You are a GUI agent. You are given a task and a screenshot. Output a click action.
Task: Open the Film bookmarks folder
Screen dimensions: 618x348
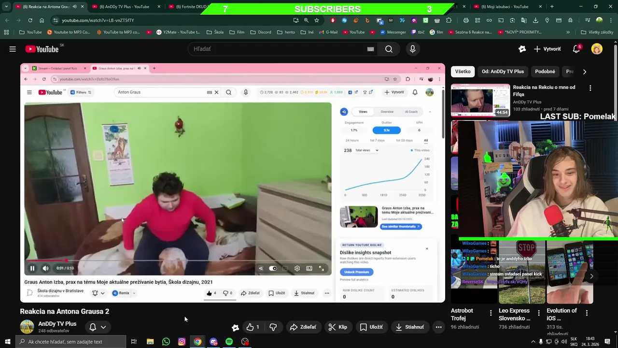coord(237,32)
